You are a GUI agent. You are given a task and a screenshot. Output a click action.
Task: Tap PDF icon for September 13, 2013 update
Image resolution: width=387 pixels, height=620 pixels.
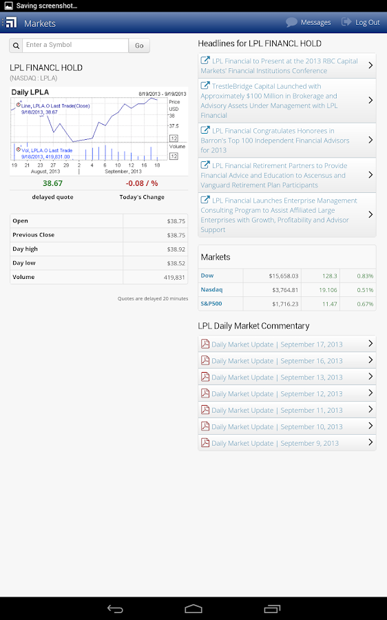(x=205, y=377)
